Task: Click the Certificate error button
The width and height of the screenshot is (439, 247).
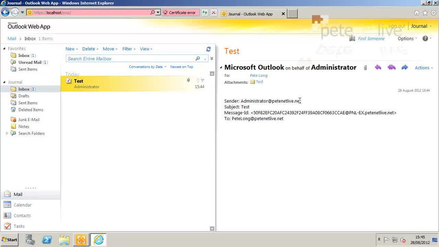Action: click(x=180, y=13)
